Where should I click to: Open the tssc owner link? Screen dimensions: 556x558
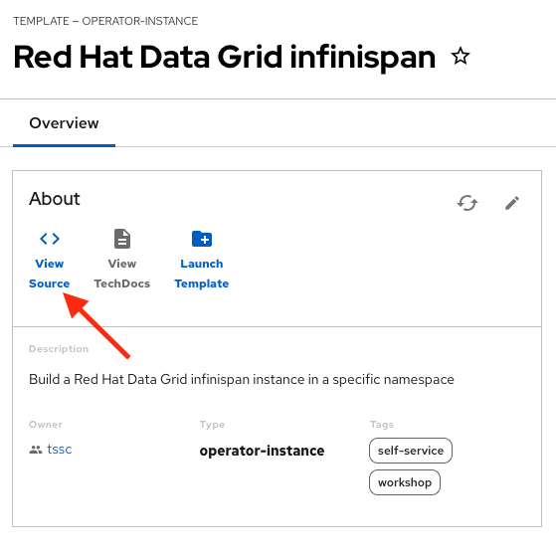click(59, 450)
